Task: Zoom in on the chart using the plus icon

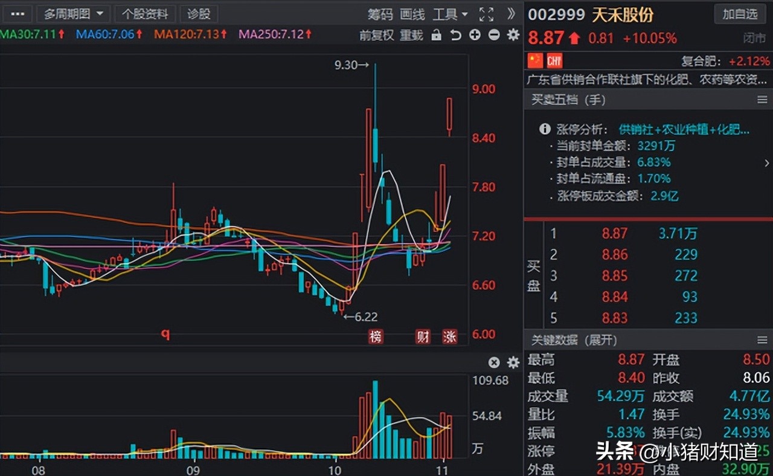Action: tap(475, 35)
